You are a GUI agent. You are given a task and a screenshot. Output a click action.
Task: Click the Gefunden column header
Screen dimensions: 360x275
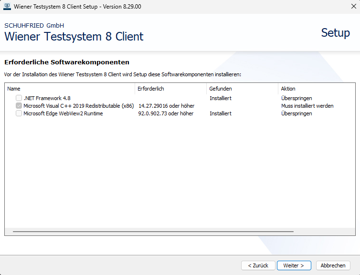click(242, 89)
